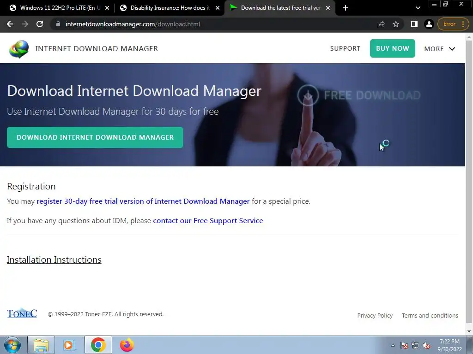The width and height of the screenshot is (473, 354).
Task: Open the Windows Start button
Action: 12,345
